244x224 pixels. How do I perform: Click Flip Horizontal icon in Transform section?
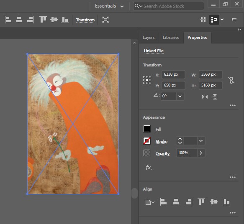click(x=205, y=97)
